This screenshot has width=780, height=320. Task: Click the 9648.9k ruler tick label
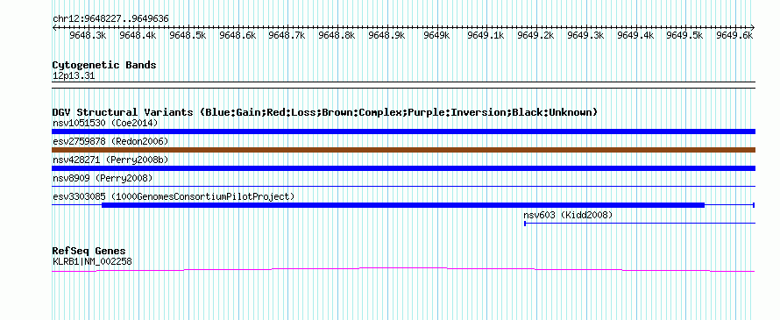coord(386,36)
